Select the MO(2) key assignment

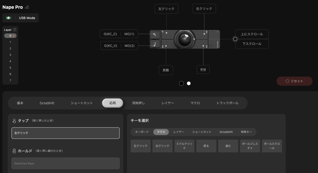tap(129, 46)
